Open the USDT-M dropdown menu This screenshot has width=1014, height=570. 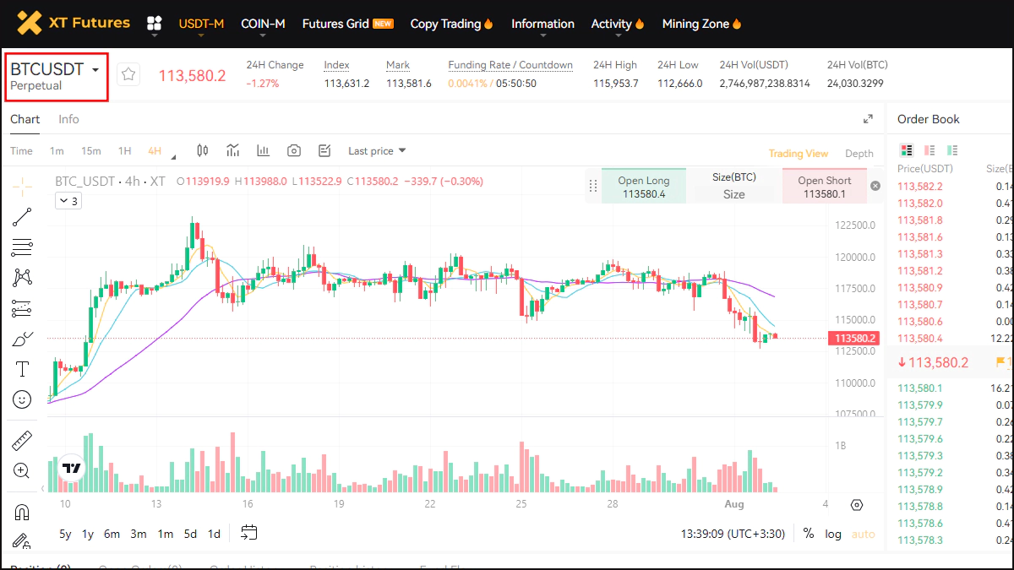201,24
